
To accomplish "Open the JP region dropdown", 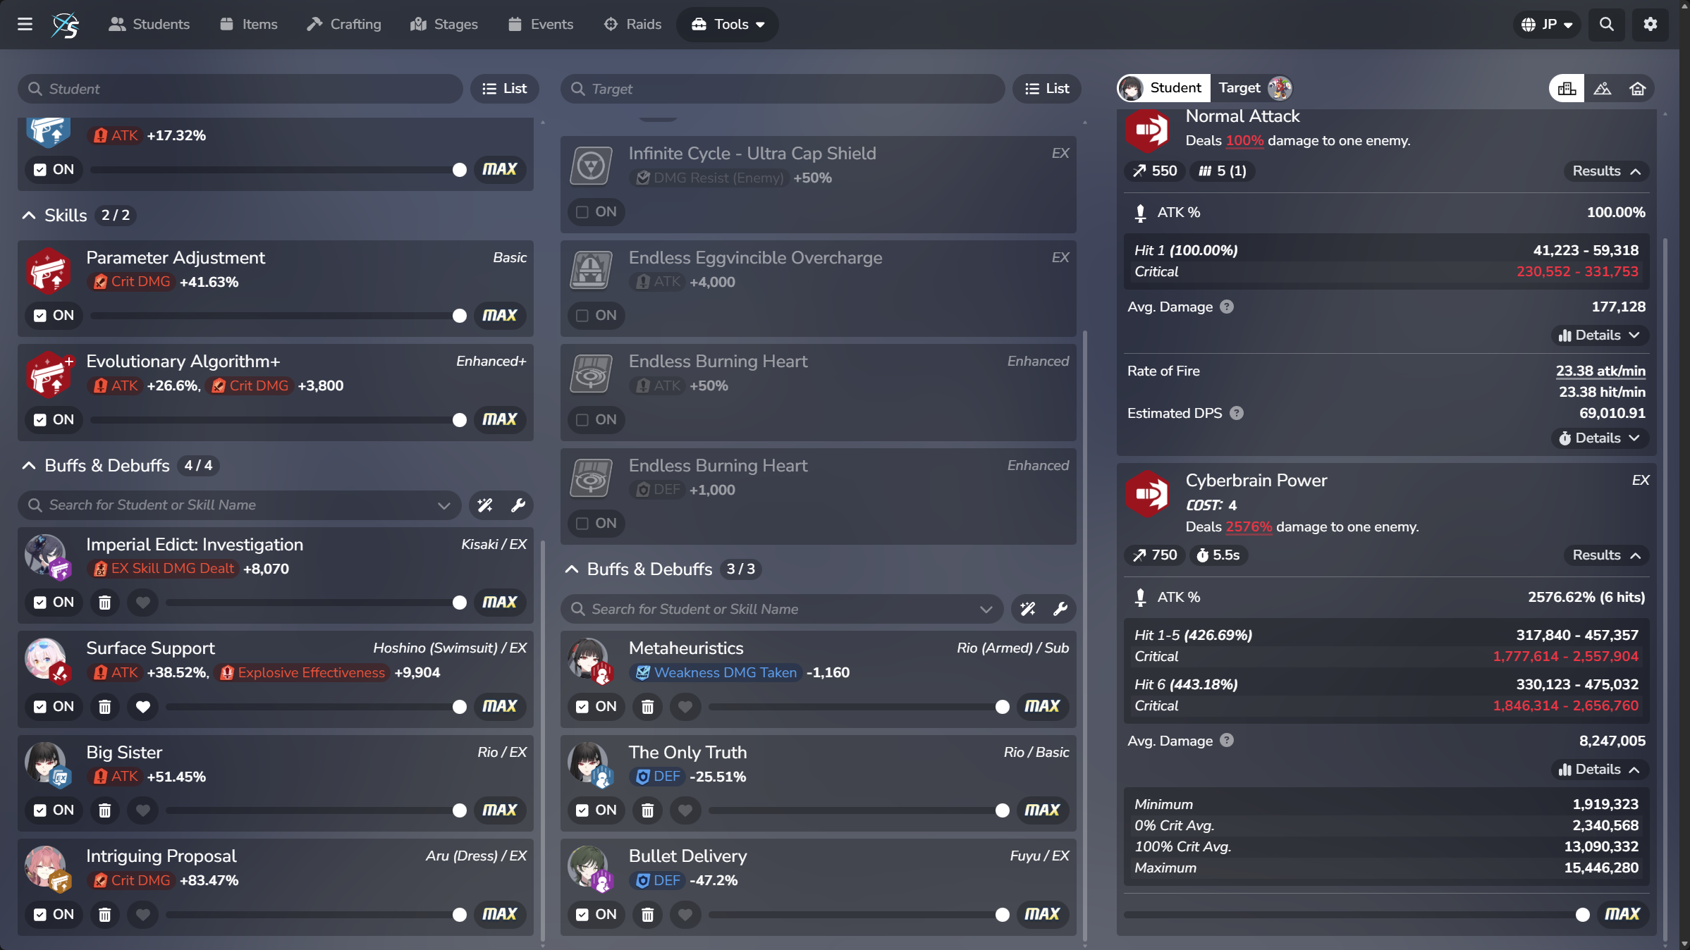I will pos(1547,25).
